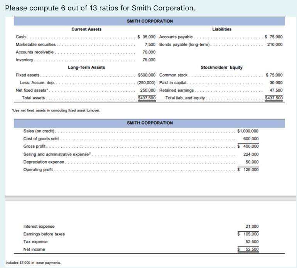Click the 600,000 cost of goods value

point(251,139)
